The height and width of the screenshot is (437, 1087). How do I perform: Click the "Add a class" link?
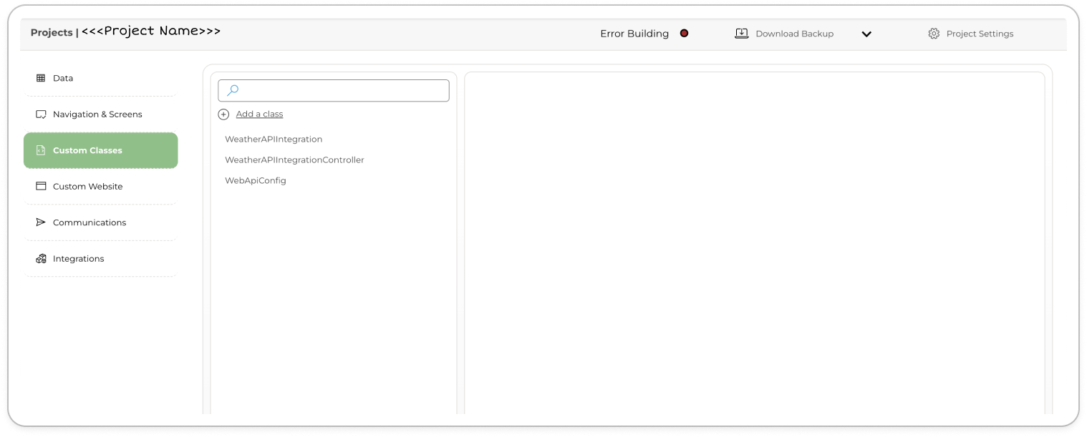tap(259, 114)
